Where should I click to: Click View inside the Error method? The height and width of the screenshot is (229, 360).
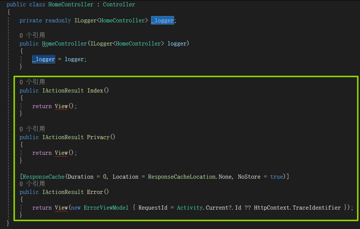[61, 208]
